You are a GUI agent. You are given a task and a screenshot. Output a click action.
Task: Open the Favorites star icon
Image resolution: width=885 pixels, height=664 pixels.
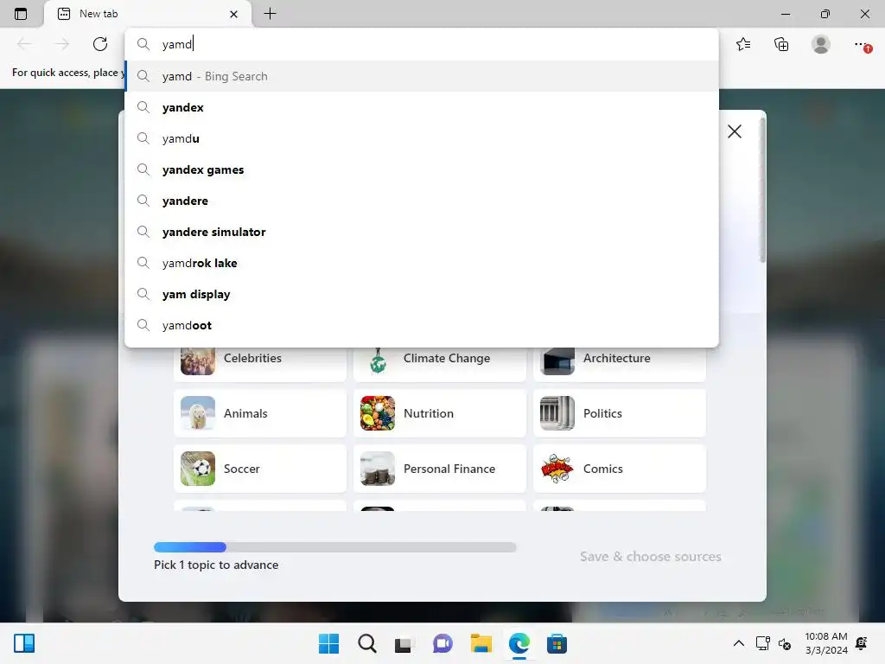pos(743,44)
